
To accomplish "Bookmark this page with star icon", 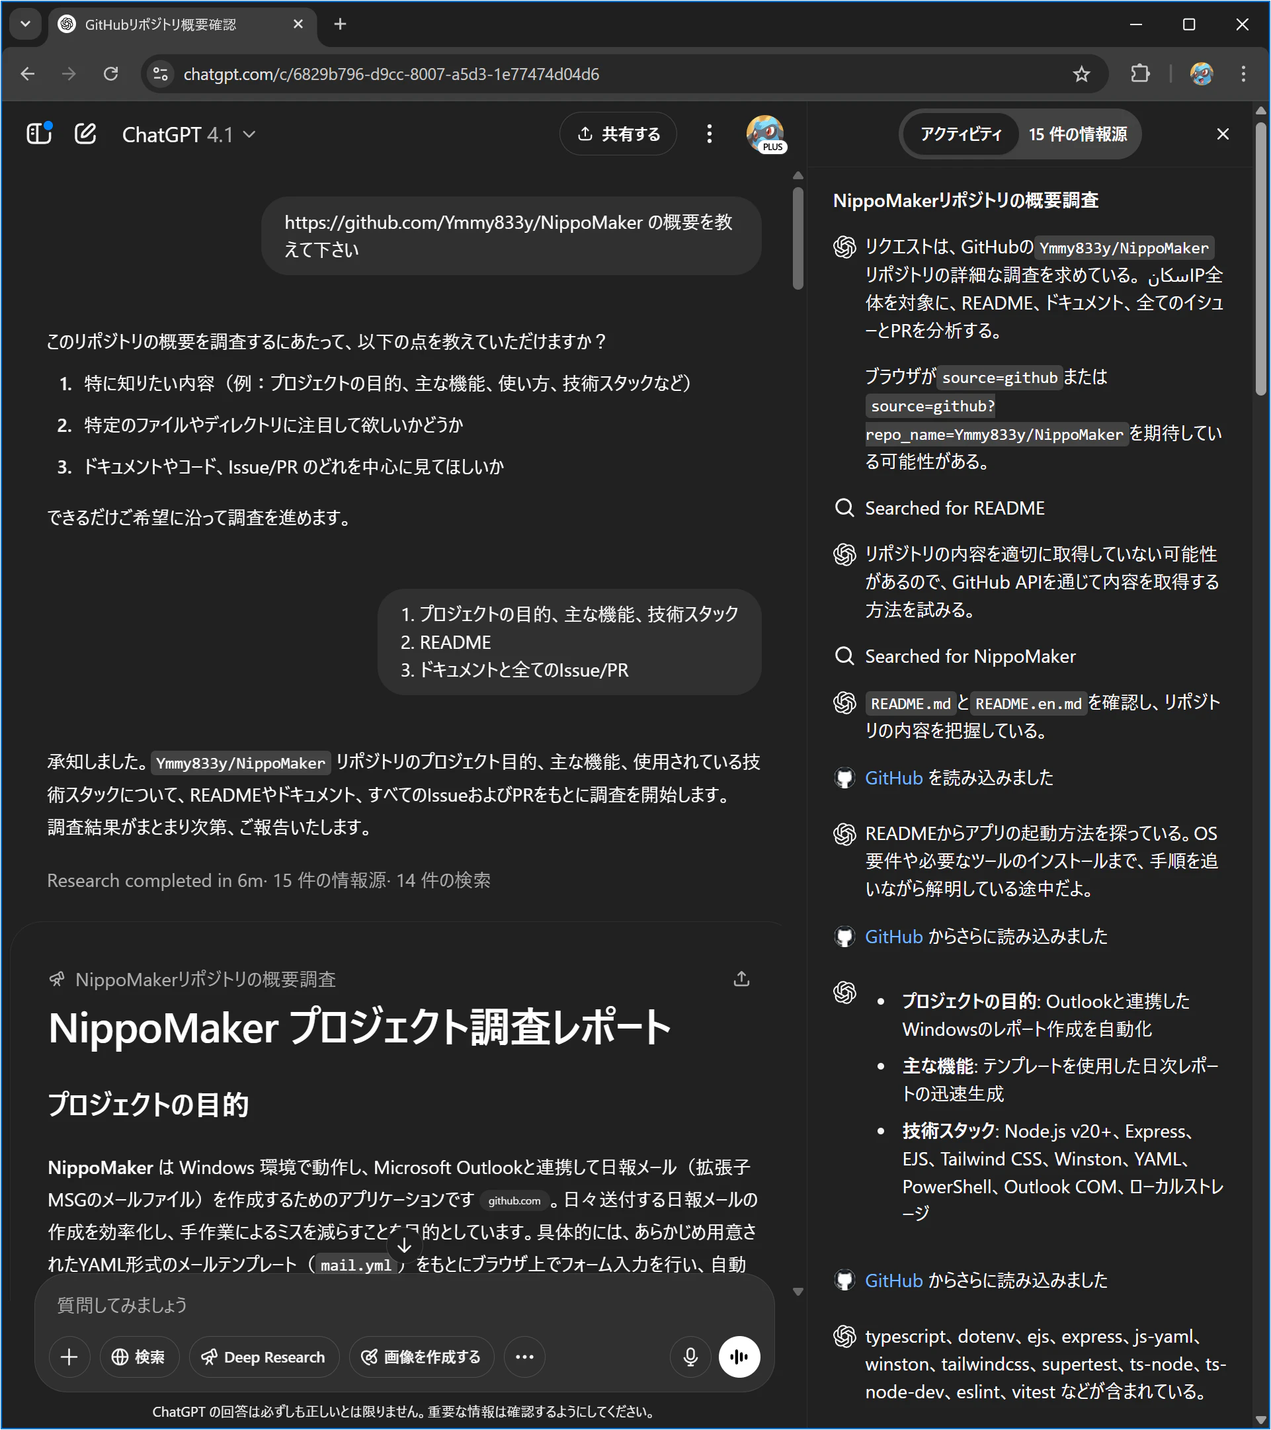I will tap(1081, 73).
